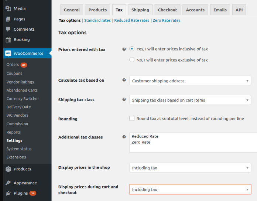
Task: Open WooCommerce menu label in sidebar
Action: coord(28,54)
